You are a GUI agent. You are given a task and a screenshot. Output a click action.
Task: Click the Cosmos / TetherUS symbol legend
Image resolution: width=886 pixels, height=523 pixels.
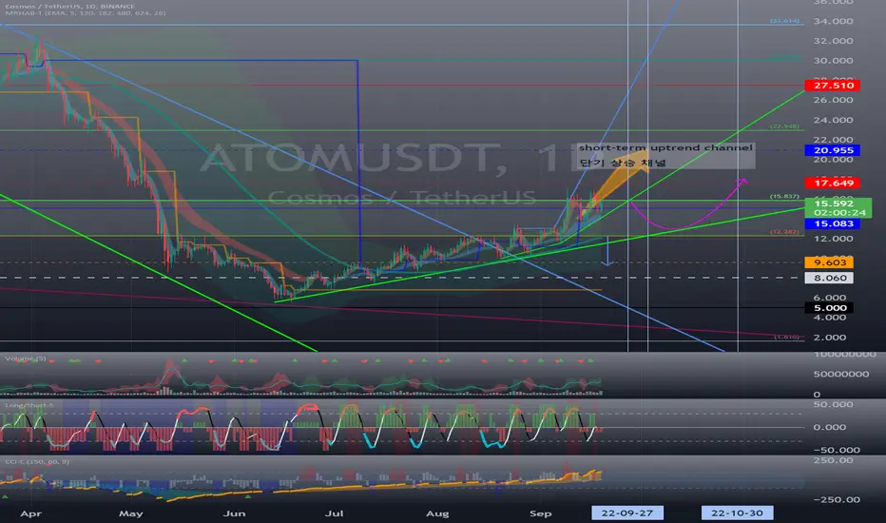coord(69,7)
